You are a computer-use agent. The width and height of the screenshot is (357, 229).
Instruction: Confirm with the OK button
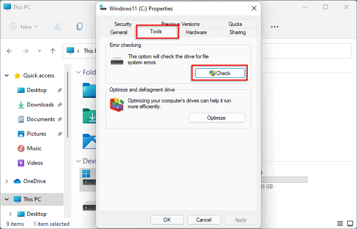pos(167,219)
